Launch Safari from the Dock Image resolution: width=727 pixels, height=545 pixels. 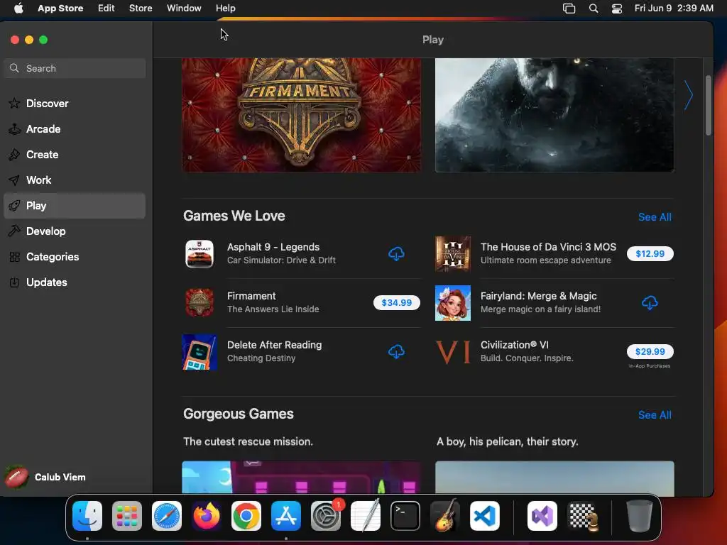[167, 516]
